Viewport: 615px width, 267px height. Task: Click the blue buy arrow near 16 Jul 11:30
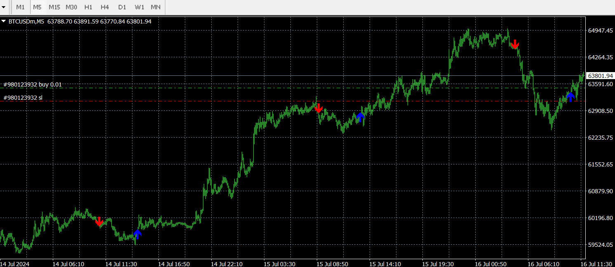[x=570, y=97]
